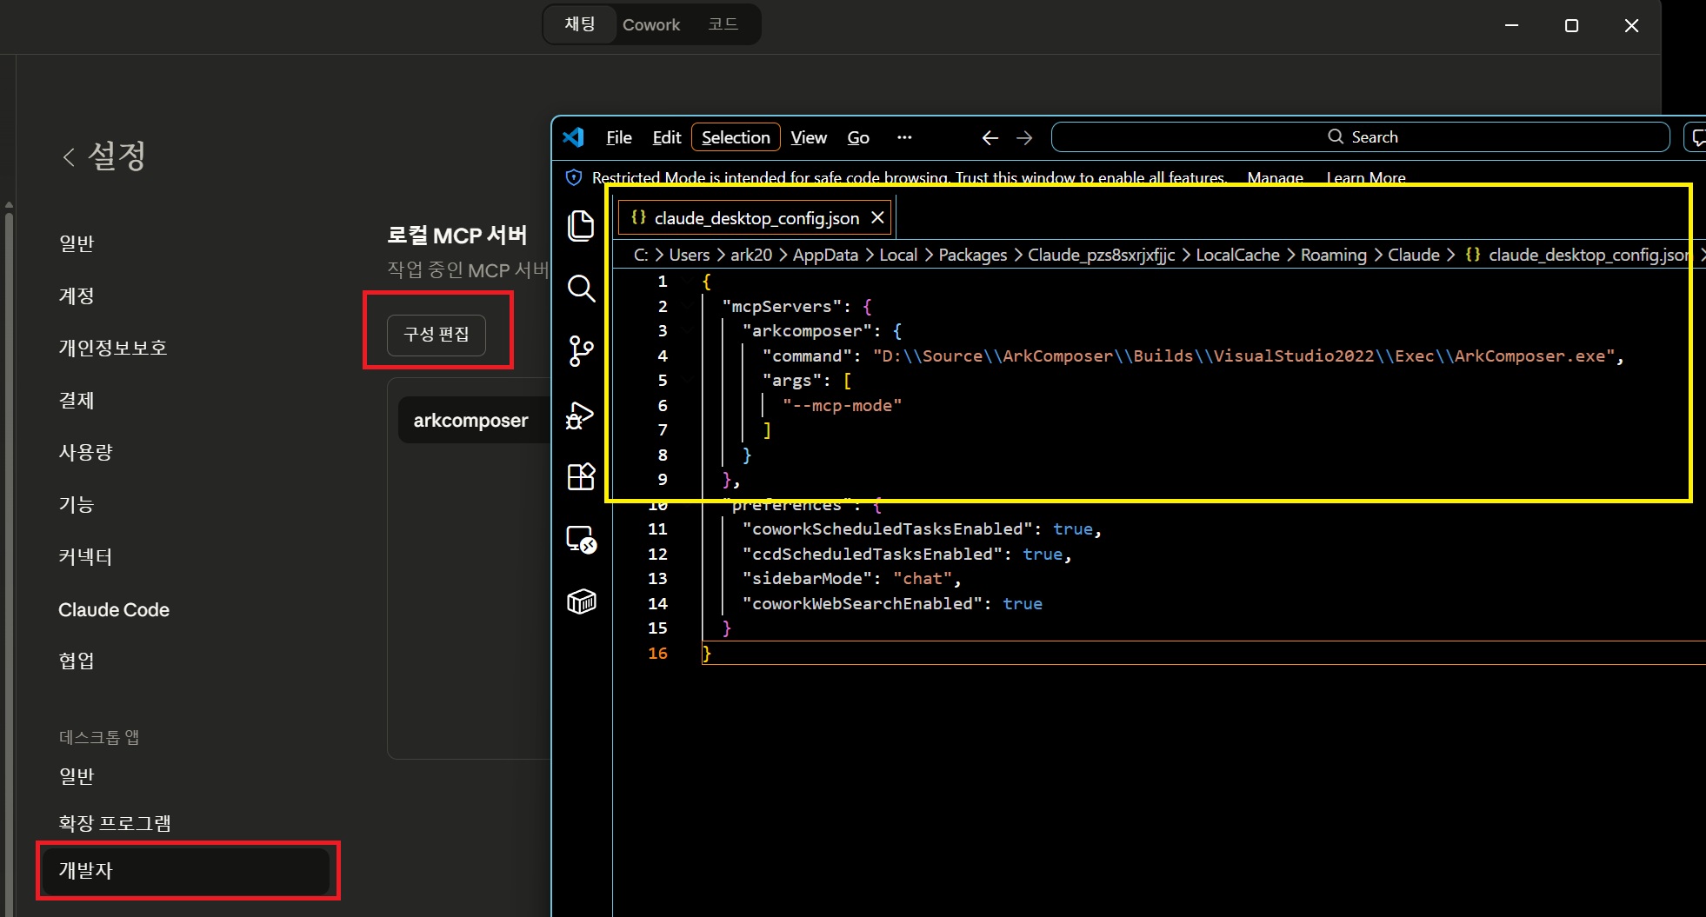Open the Go menu in VS Code
Viewport: 1706px width, 917px height.
click(858, 137)
